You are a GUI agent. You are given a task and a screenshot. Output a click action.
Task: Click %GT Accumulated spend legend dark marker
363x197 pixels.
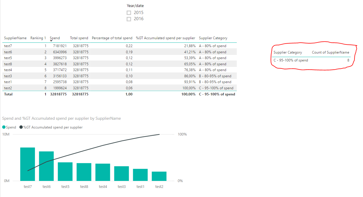tap(21, 127)
